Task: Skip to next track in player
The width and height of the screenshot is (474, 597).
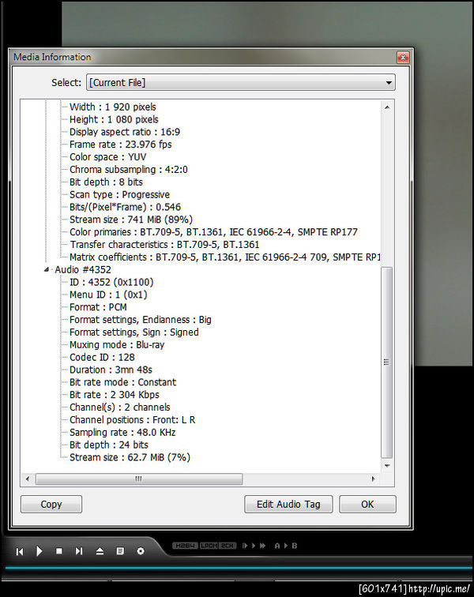Action: pyautogui.click(x=79, y=551)
